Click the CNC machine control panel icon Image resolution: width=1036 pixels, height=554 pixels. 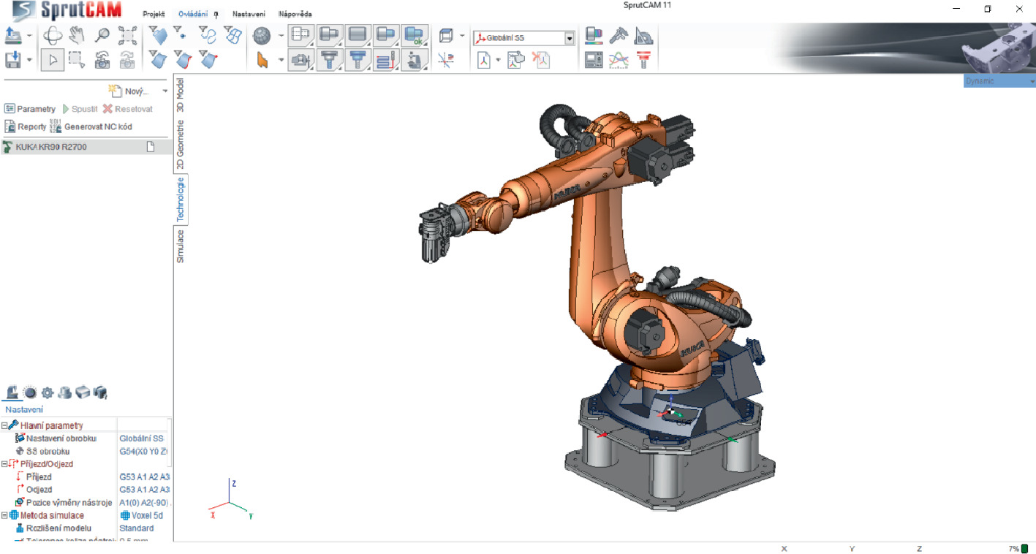594,60
